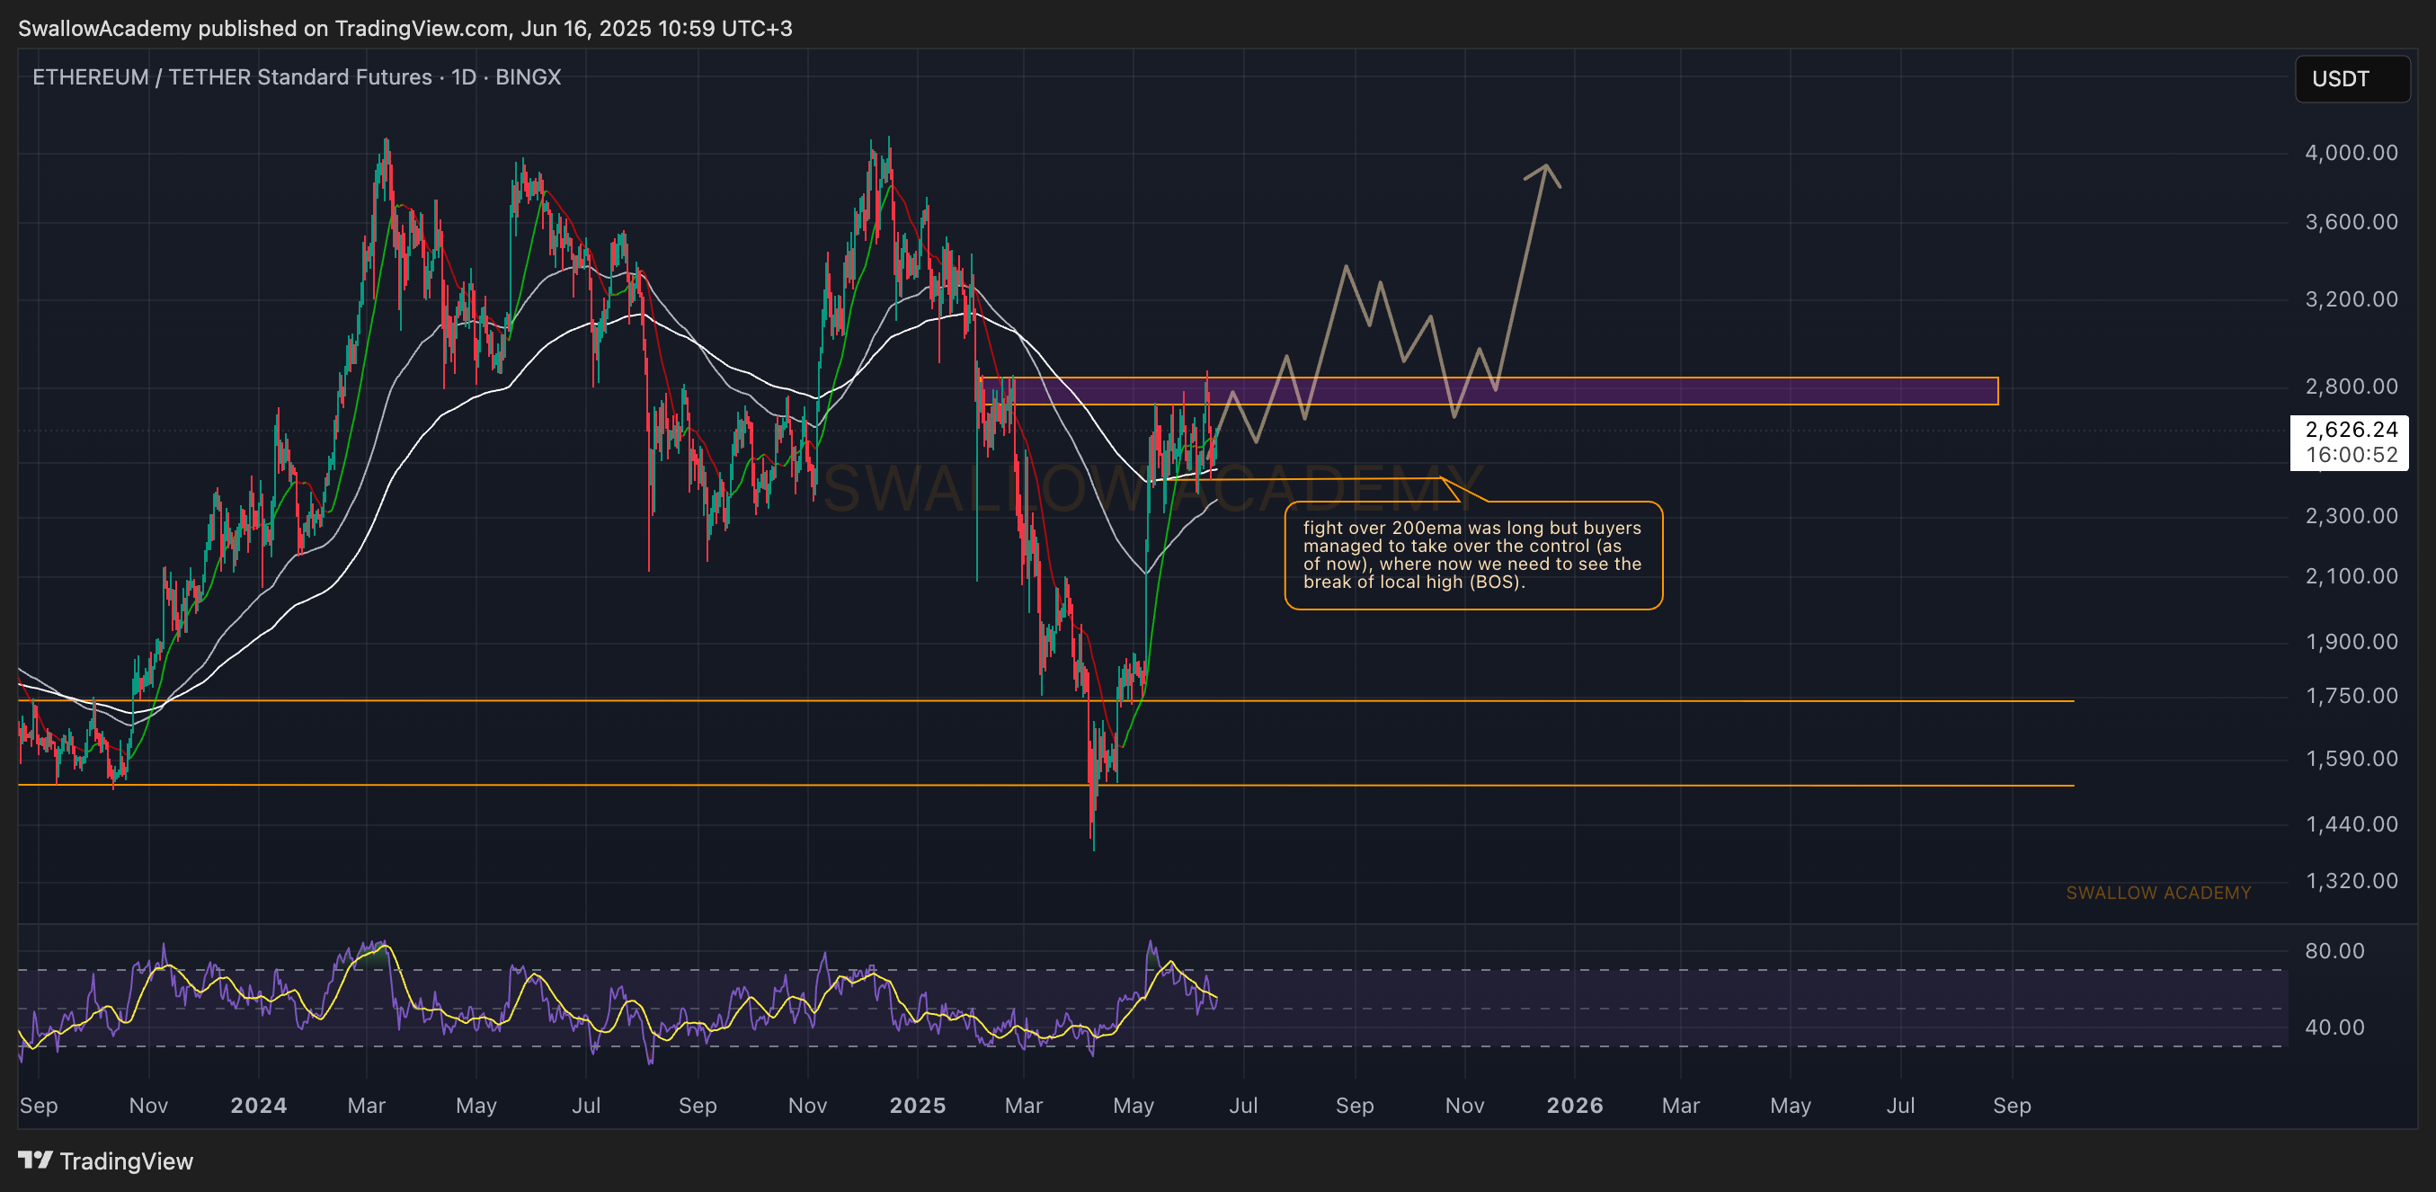Screen dimensions: 2436x1192
Task: Click the 2,300.00 price axis label
Action: [x=2351, y=516]
